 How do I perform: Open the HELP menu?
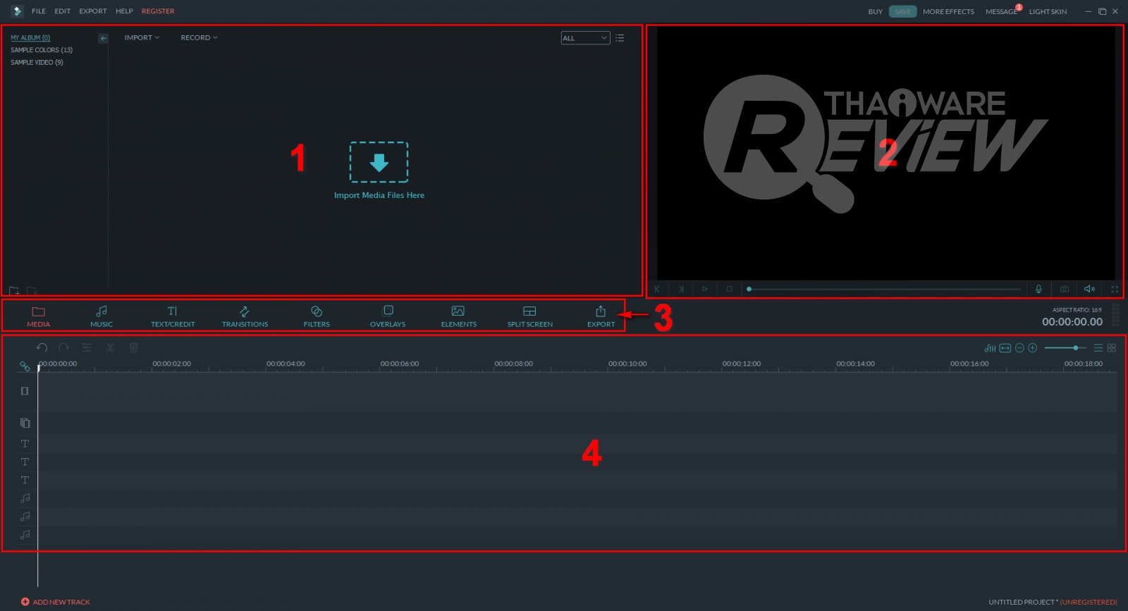[x=124, y=11]
